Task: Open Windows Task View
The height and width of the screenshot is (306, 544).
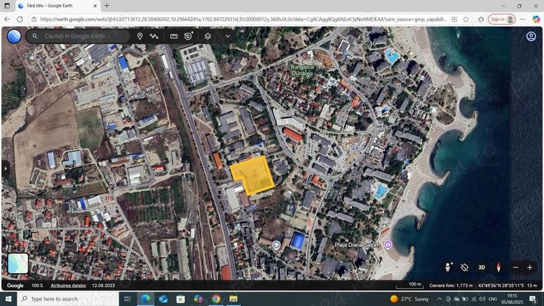Action: [128, 299]
